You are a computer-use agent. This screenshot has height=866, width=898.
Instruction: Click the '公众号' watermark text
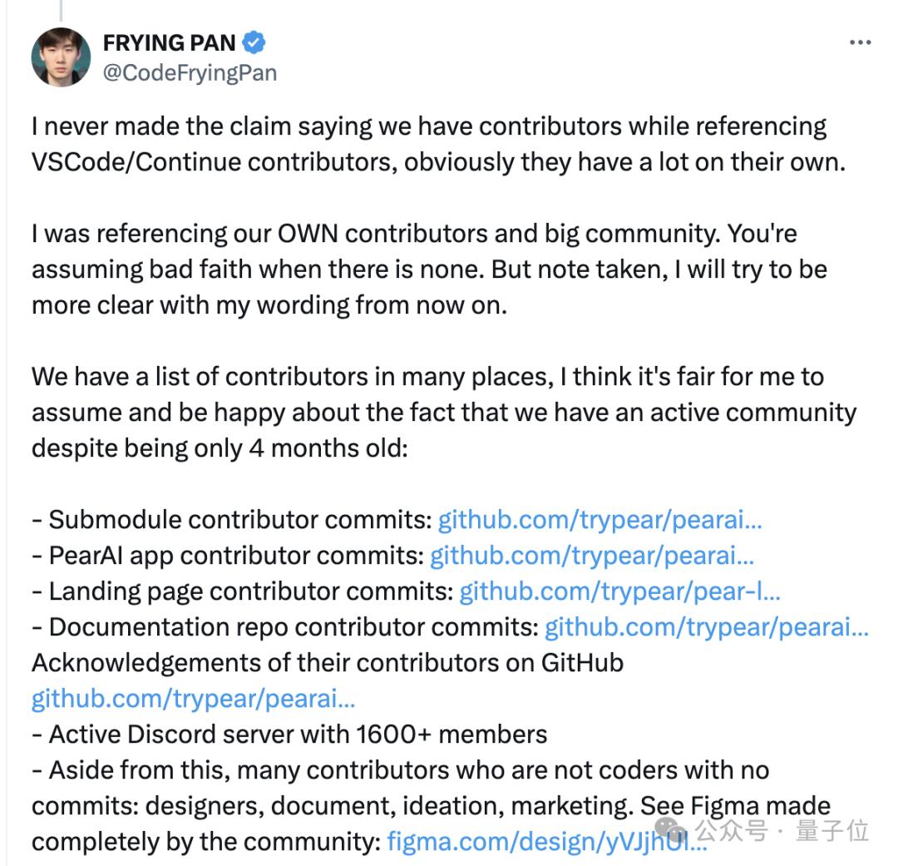pos(731,829)
